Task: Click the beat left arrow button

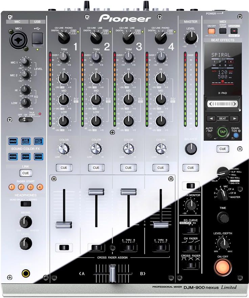Action: click(211, 119)
